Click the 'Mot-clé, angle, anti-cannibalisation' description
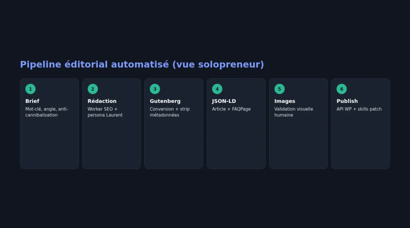The image size is (410, 228). pyautogui.click(x=47, y=112)
